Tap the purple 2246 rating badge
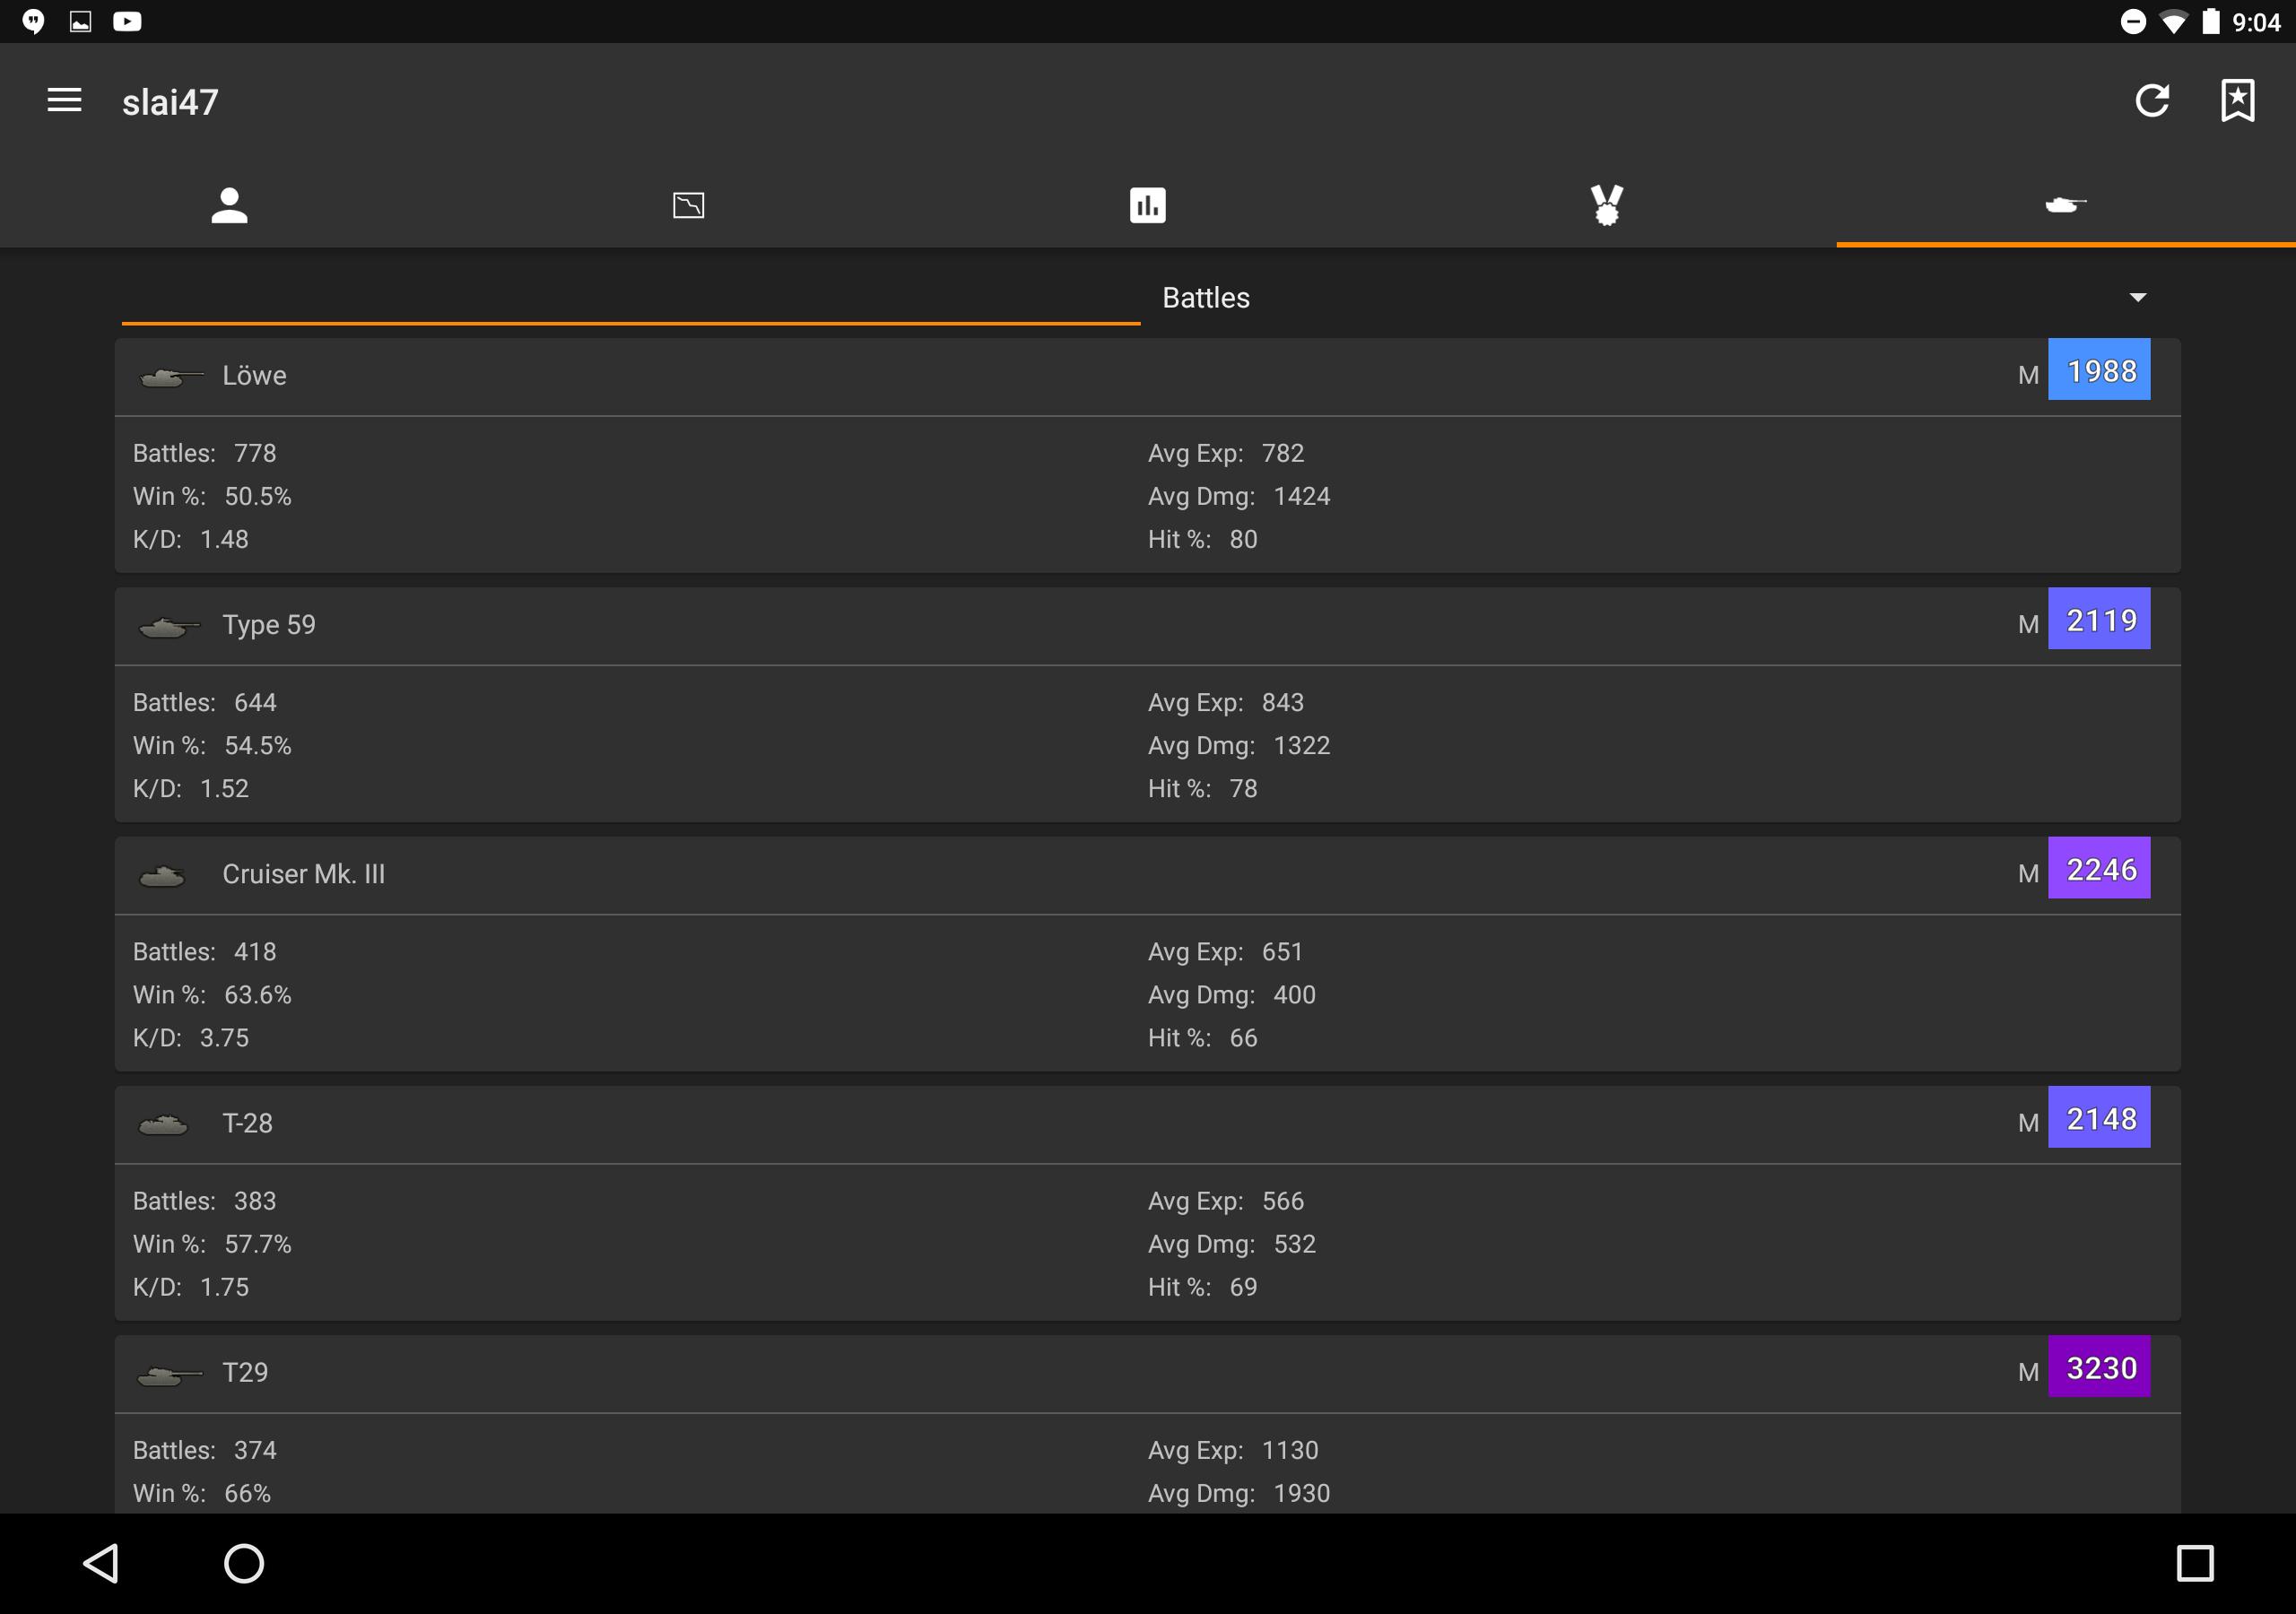The height and width of the screenshot is (1614, 2296). pos(2099,868)
